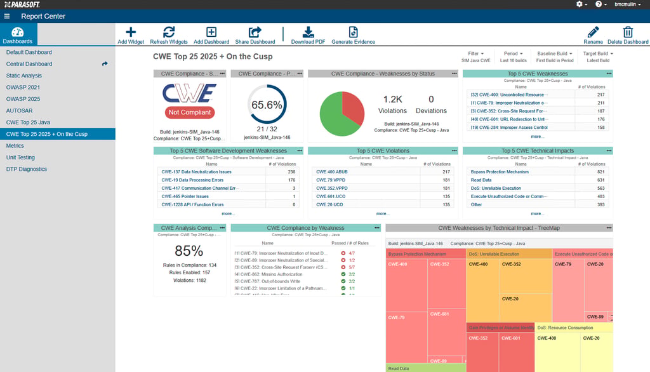Click the Parasoft logo
This screenshot has height=372, width=650.
coord(22,4)
